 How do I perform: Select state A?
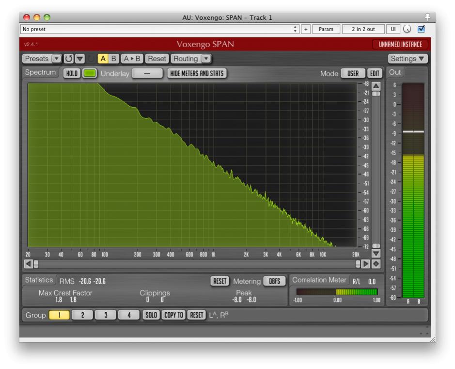[103, 59]
